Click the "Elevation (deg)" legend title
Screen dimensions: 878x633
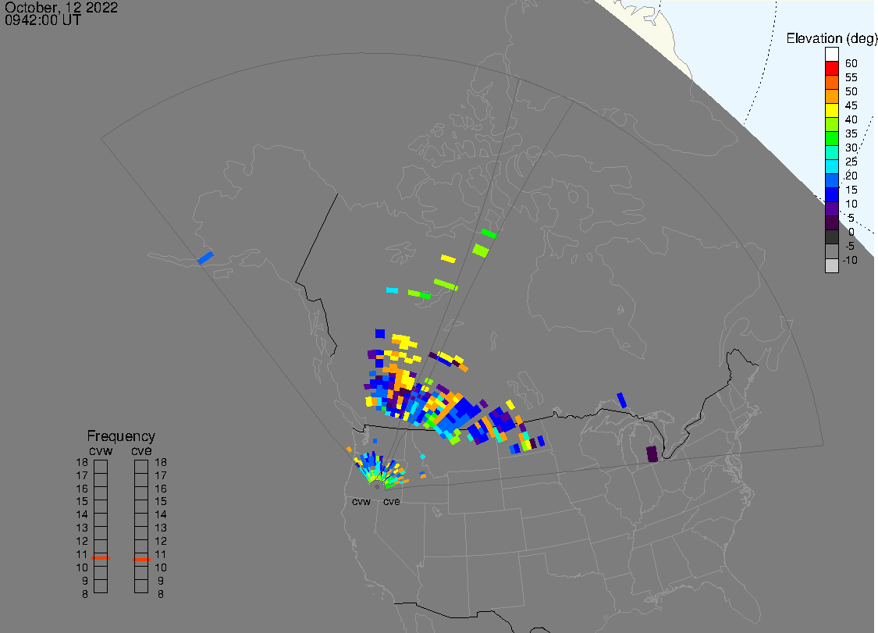[831, 38]
